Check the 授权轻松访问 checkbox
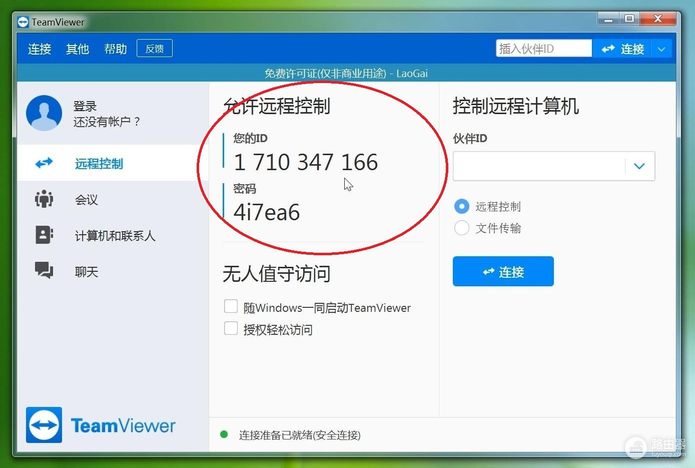The height and width of the screenshot is (468, 695). coord(231,328)
